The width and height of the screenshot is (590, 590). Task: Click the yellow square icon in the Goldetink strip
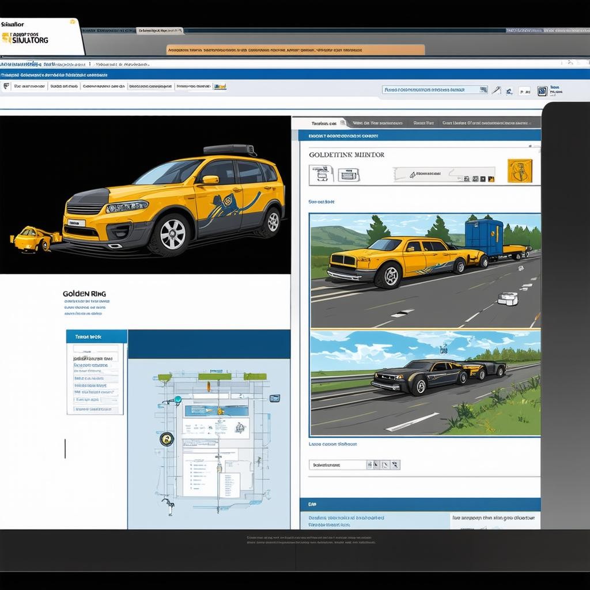pos(491,179)
